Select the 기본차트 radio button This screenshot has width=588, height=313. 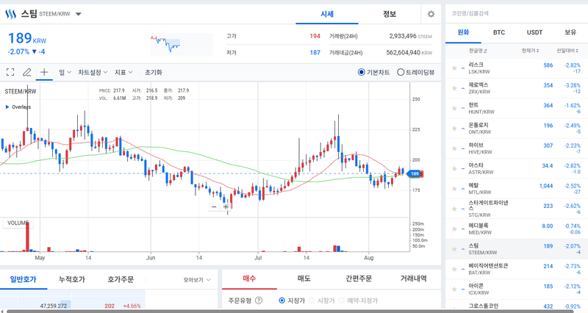pyautogui.click(x=362, y=72)
